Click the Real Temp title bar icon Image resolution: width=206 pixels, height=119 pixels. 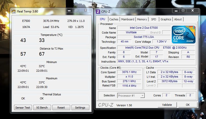point(14,11)
